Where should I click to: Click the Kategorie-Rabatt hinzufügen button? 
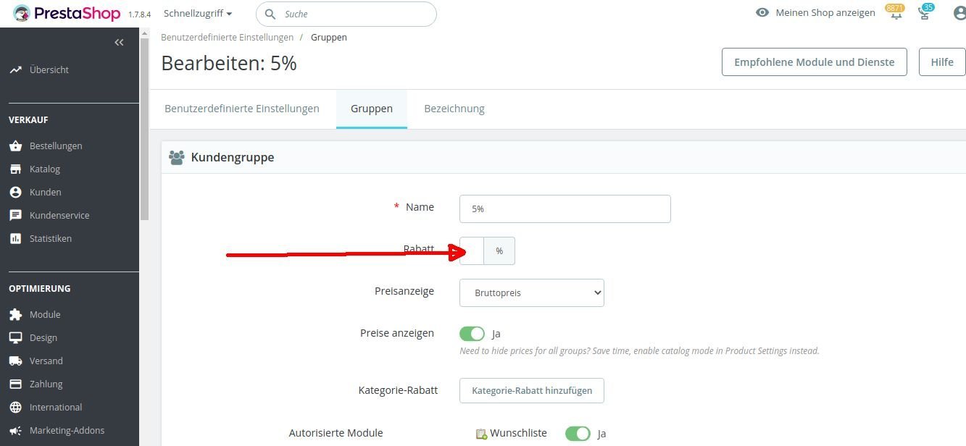(532, 390)
